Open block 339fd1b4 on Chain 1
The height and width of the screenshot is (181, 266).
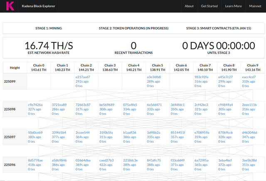point(59,132)
